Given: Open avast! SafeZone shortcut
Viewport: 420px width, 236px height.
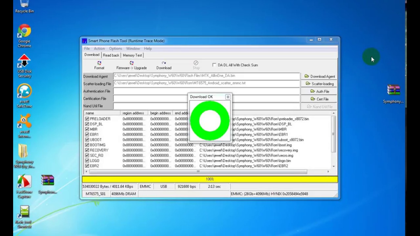Looking at the screenshot, I should click(x=24, y=96).
